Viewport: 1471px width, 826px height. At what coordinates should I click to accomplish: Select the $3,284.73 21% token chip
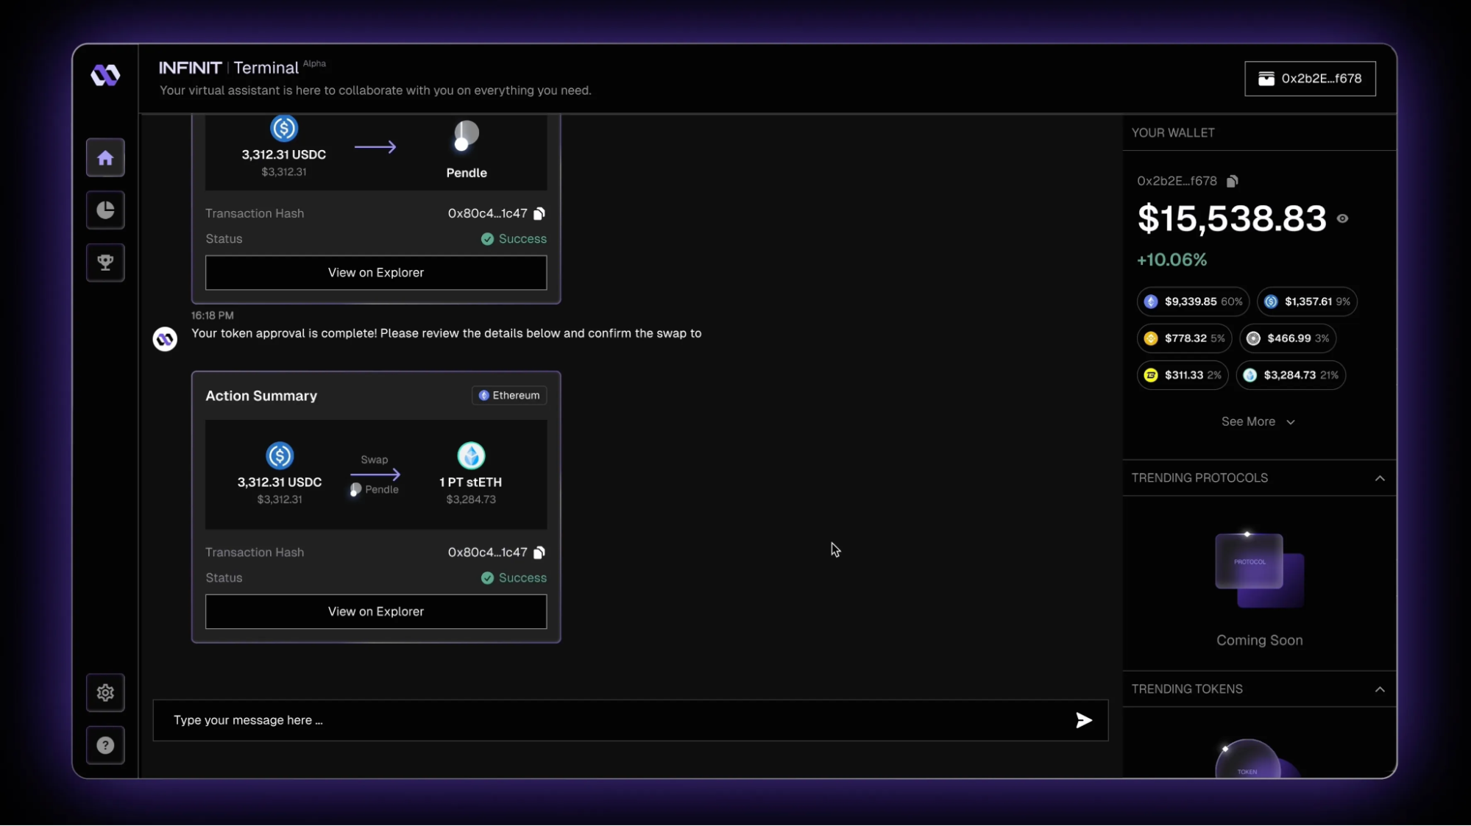tap(1291, 375)
